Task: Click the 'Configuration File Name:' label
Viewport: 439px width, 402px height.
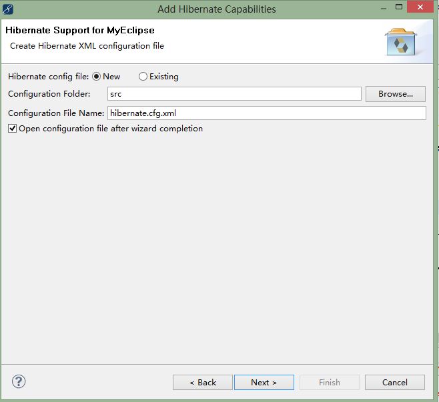Action: [x=56, y=113]
